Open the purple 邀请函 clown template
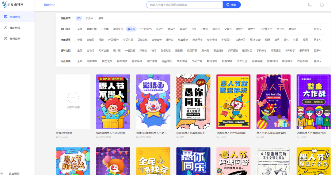331x175 pixels. point(153,102)
